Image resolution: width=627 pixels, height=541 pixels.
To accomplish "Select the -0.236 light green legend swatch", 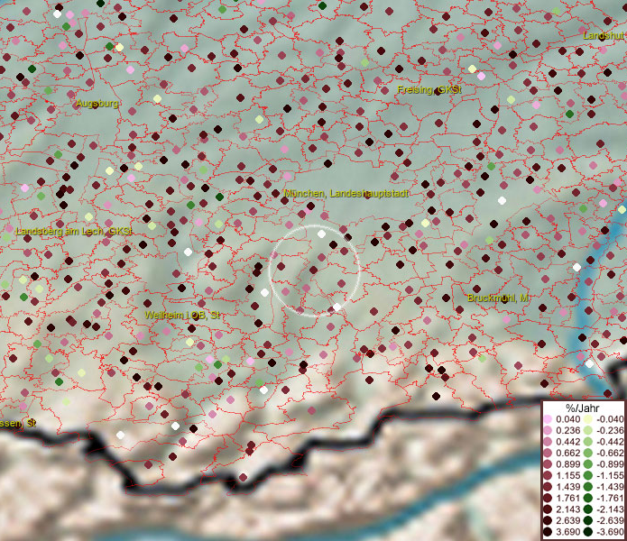I will [x=586, y=430].
